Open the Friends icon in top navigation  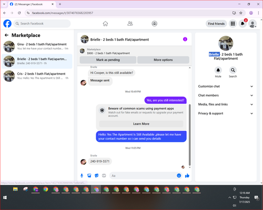click(x=130, y=24)
